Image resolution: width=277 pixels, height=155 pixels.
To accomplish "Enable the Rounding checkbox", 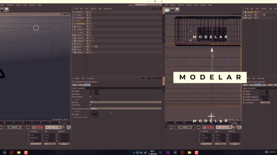I will click(90, 96).
